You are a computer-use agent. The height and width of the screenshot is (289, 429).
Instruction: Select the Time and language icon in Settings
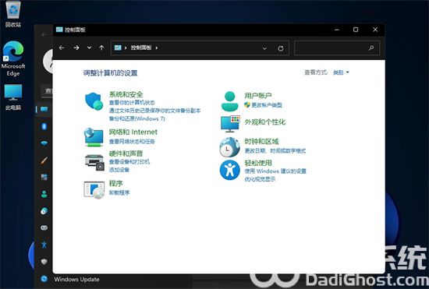(x=44, y=211)
